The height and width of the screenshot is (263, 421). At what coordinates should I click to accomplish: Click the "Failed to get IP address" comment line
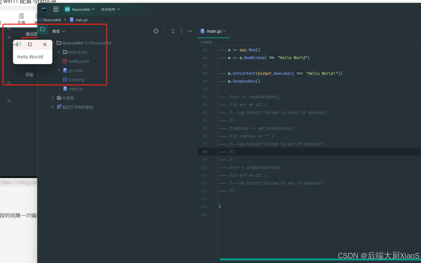point(276,144)
